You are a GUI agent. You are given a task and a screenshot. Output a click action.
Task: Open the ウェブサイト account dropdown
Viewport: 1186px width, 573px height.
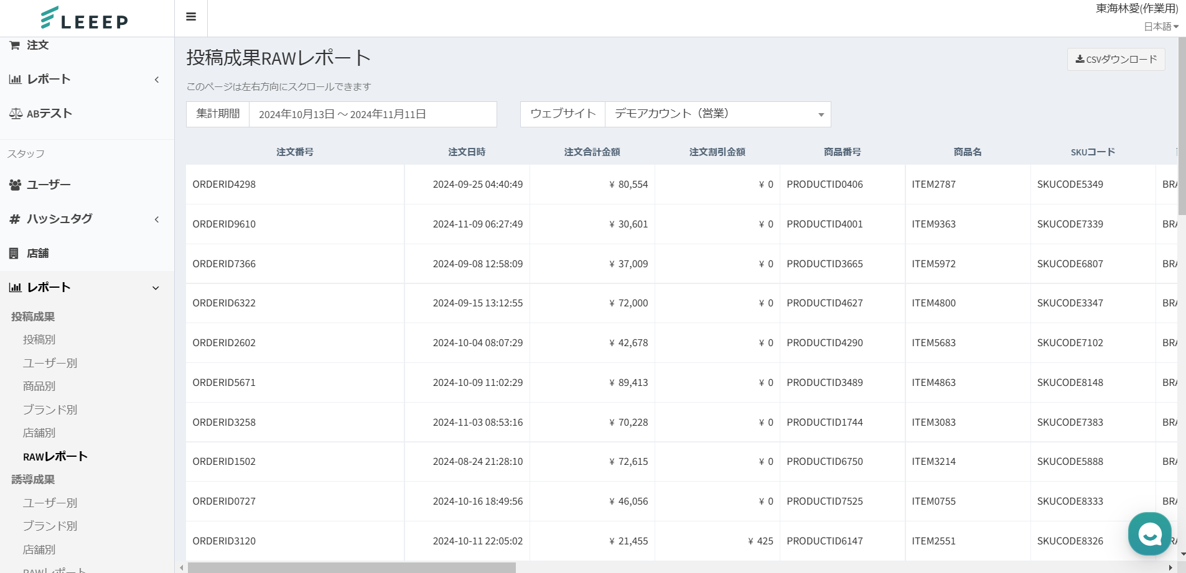(717, 114)
